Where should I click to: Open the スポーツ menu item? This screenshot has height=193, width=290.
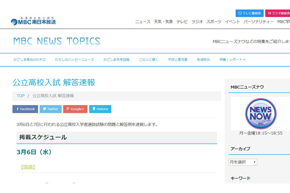214,22
